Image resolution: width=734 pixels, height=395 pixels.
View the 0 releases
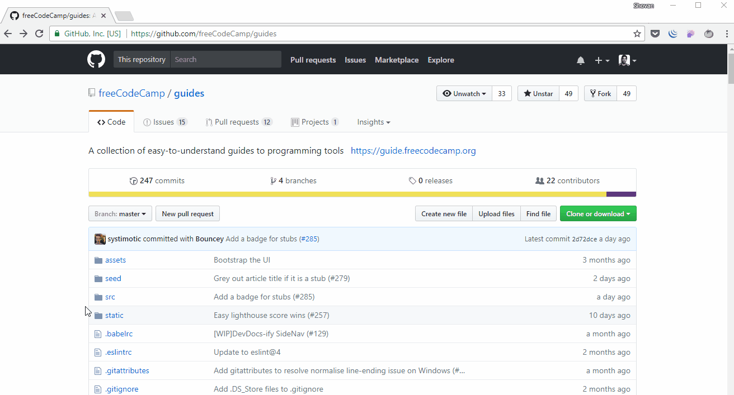430,180
